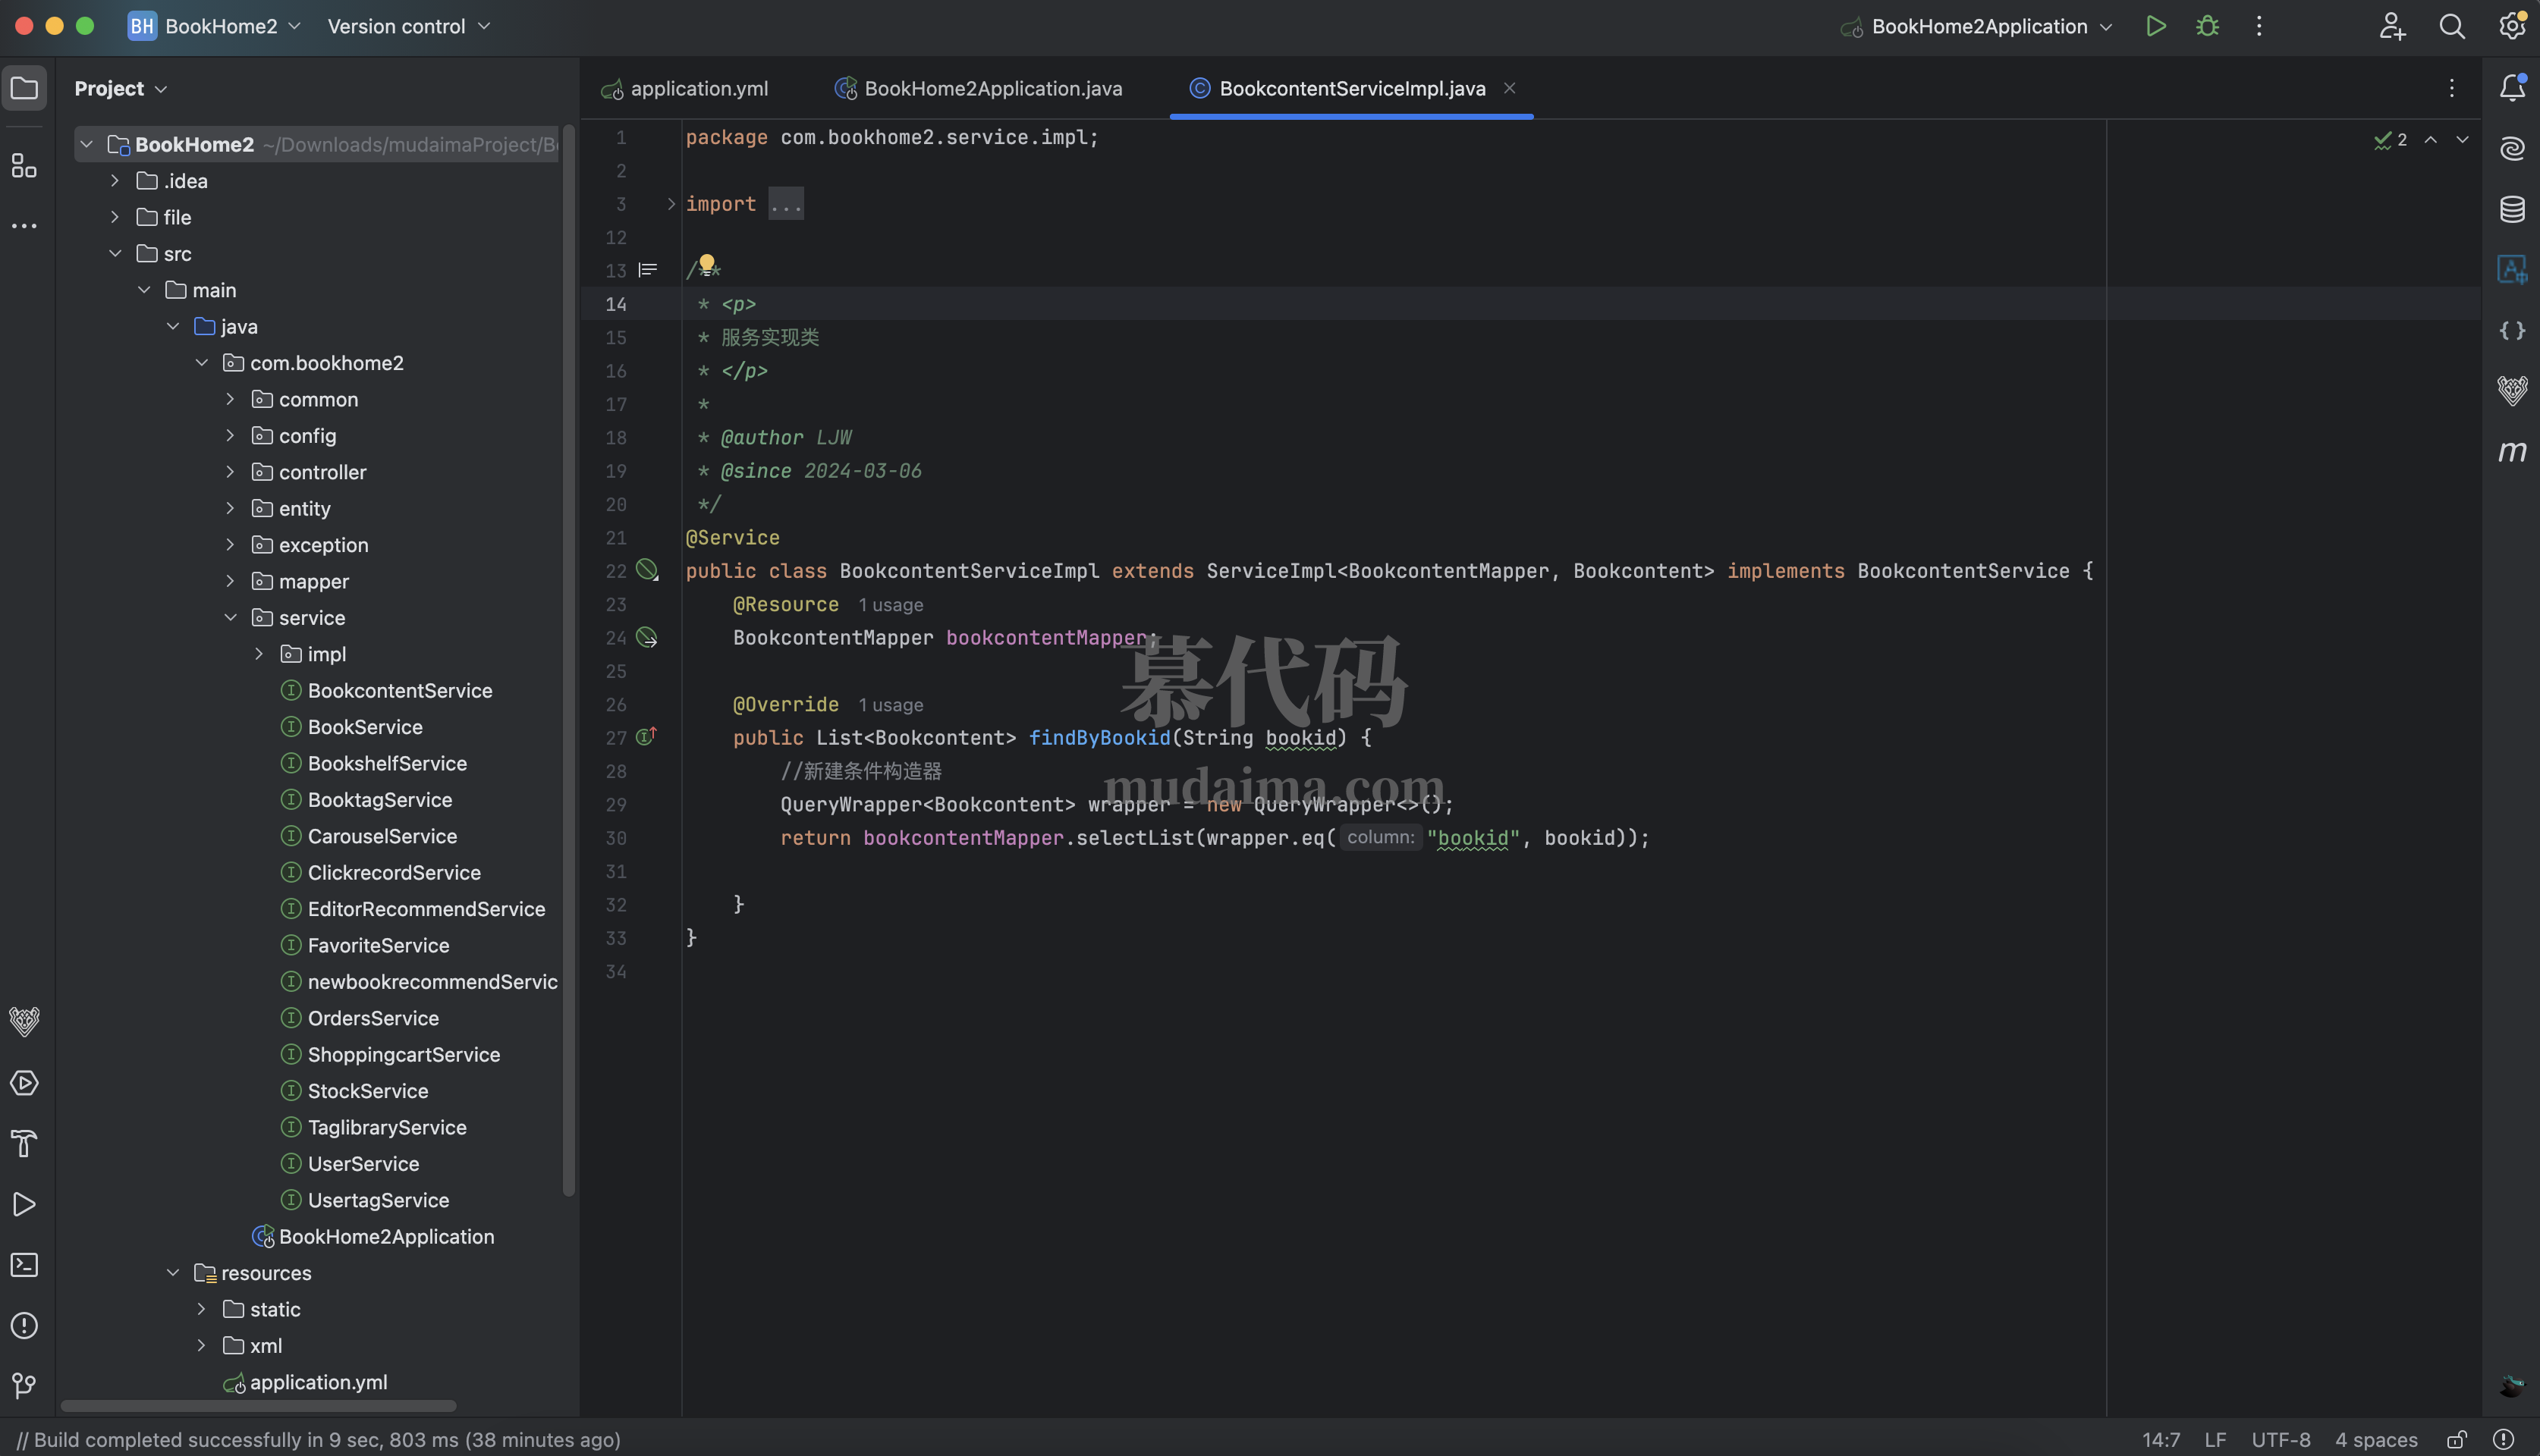
Task: Open Search Everywhere with the magnifier icon
Action: [2451, 26]
